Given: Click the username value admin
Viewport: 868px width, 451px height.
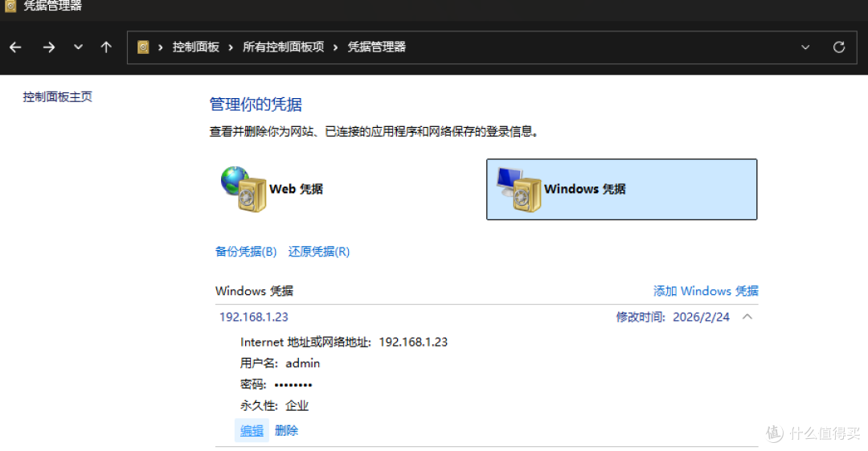Looking at the screenshot, I should click(x=303, y=363).
